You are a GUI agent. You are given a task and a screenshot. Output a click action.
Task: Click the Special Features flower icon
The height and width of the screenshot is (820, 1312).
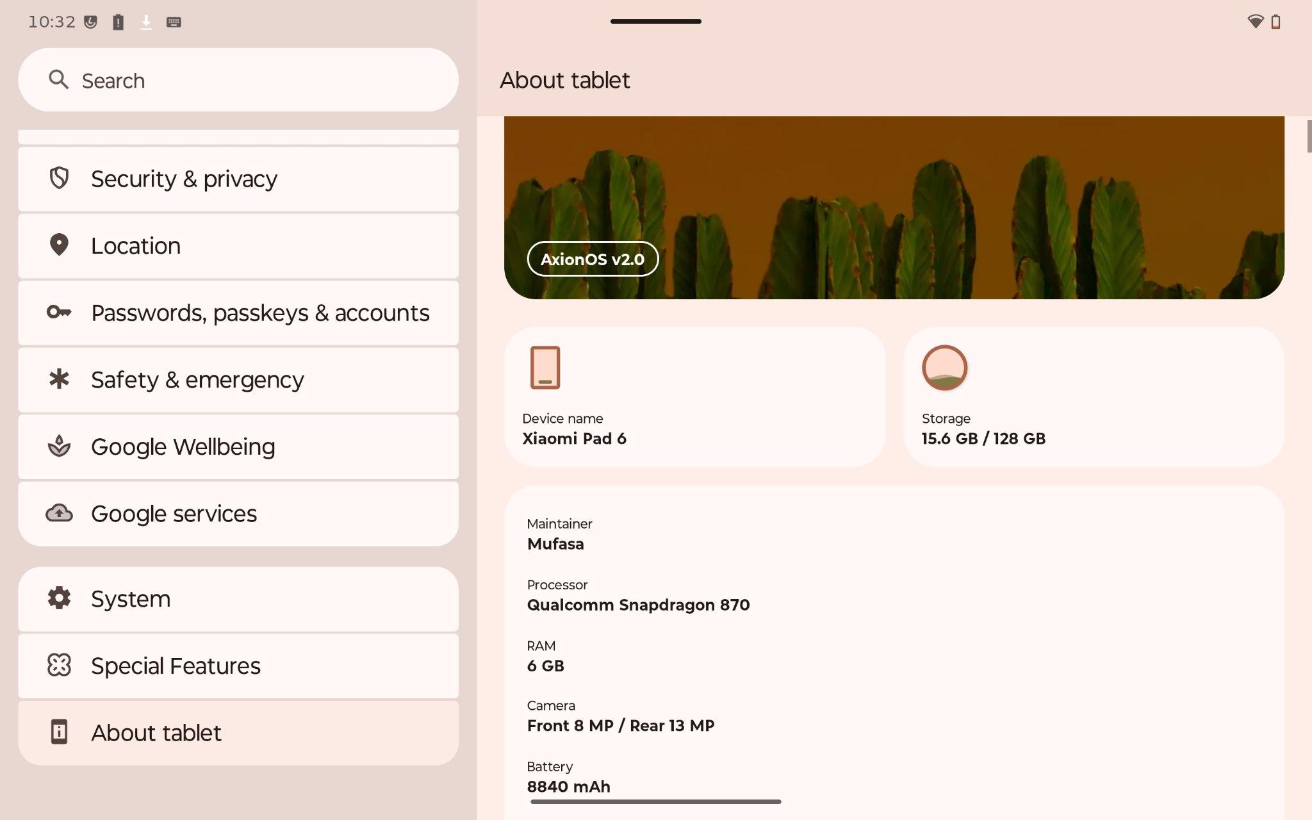pyautogui.click(x=59, y=665)
